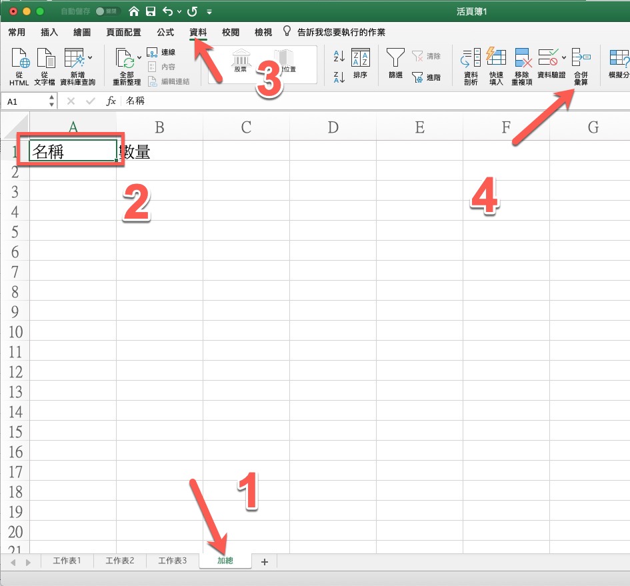
Task: Click the Home icon in title bar
Action: pos(134,11)
